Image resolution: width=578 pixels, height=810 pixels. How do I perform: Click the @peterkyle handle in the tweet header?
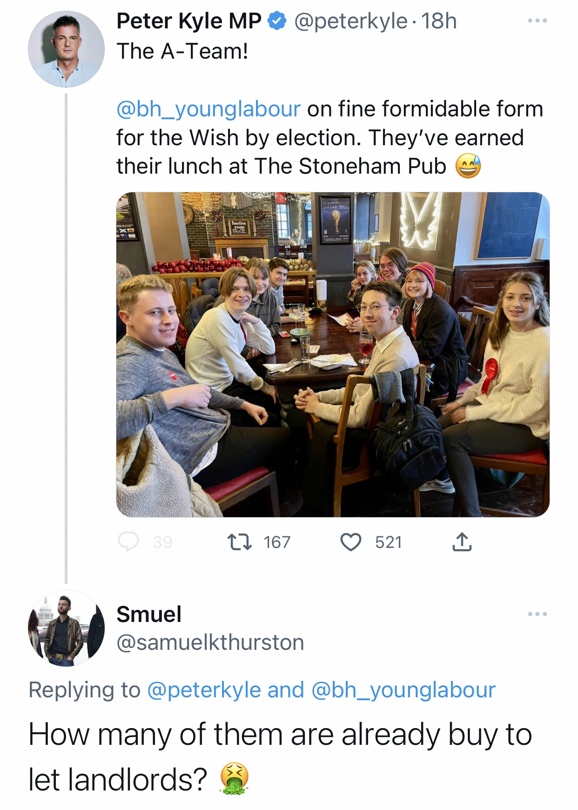350,21
